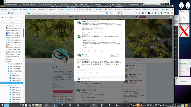Open the ブックマーク sidebar header dropdown
Screen dimensions: 191x107
pyautogui.click(x=9, y=18)
